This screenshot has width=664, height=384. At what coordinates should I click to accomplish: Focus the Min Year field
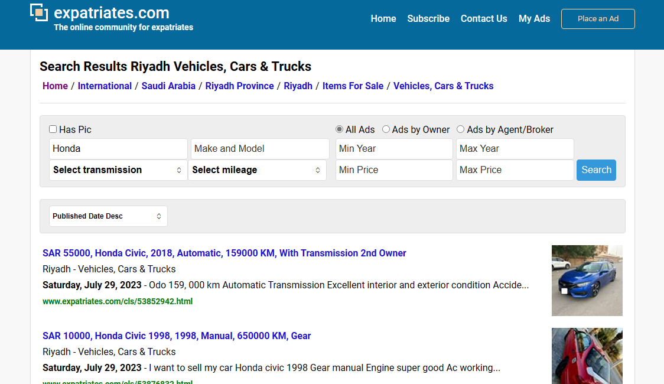tap(394, 149)
